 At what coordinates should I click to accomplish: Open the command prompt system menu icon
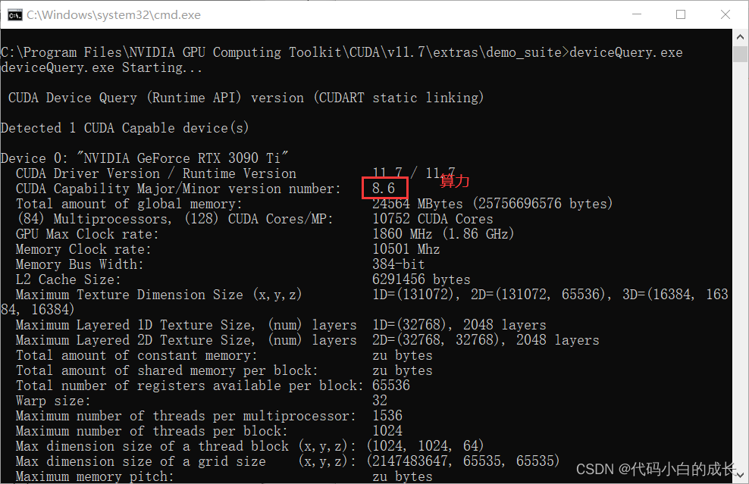[x=14, y=14]
